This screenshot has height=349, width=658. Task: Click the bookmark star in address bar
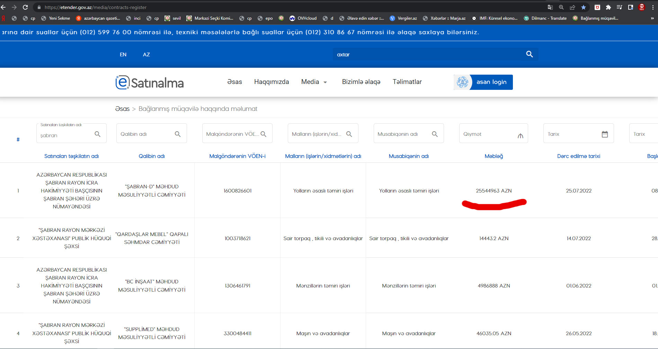pos(584,7)
